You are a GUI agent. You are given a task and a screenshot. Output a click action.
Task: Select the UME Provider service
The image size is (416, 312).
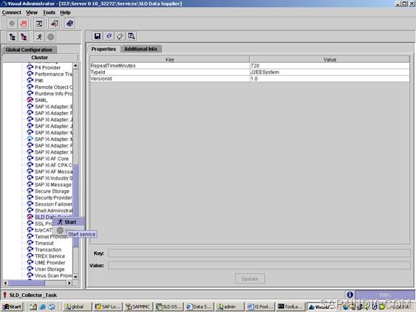50,263
